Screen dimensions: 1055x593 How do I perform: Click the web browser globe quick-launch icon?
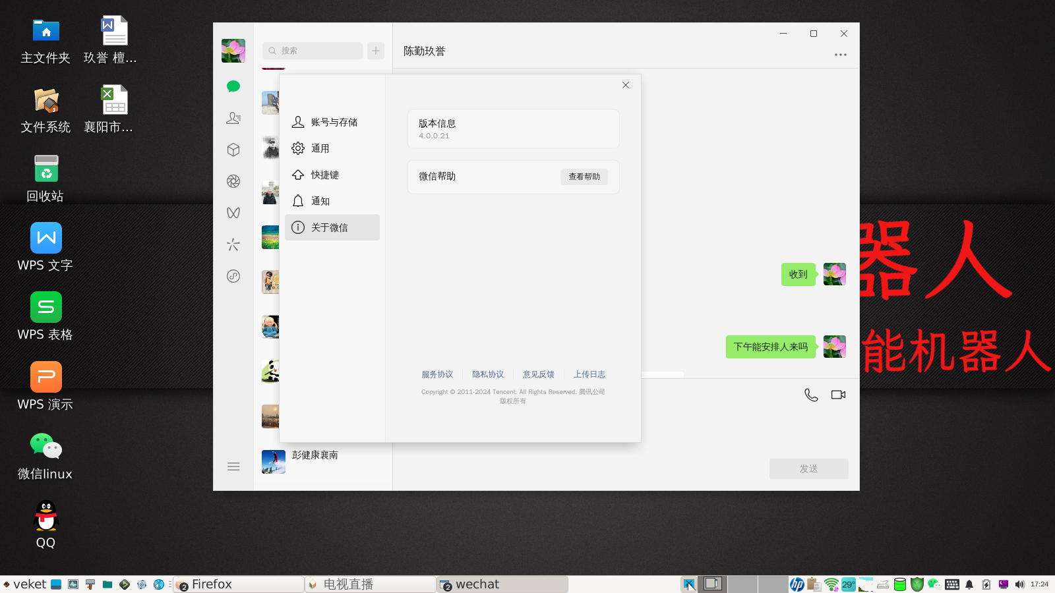click(x=159, y=584)
